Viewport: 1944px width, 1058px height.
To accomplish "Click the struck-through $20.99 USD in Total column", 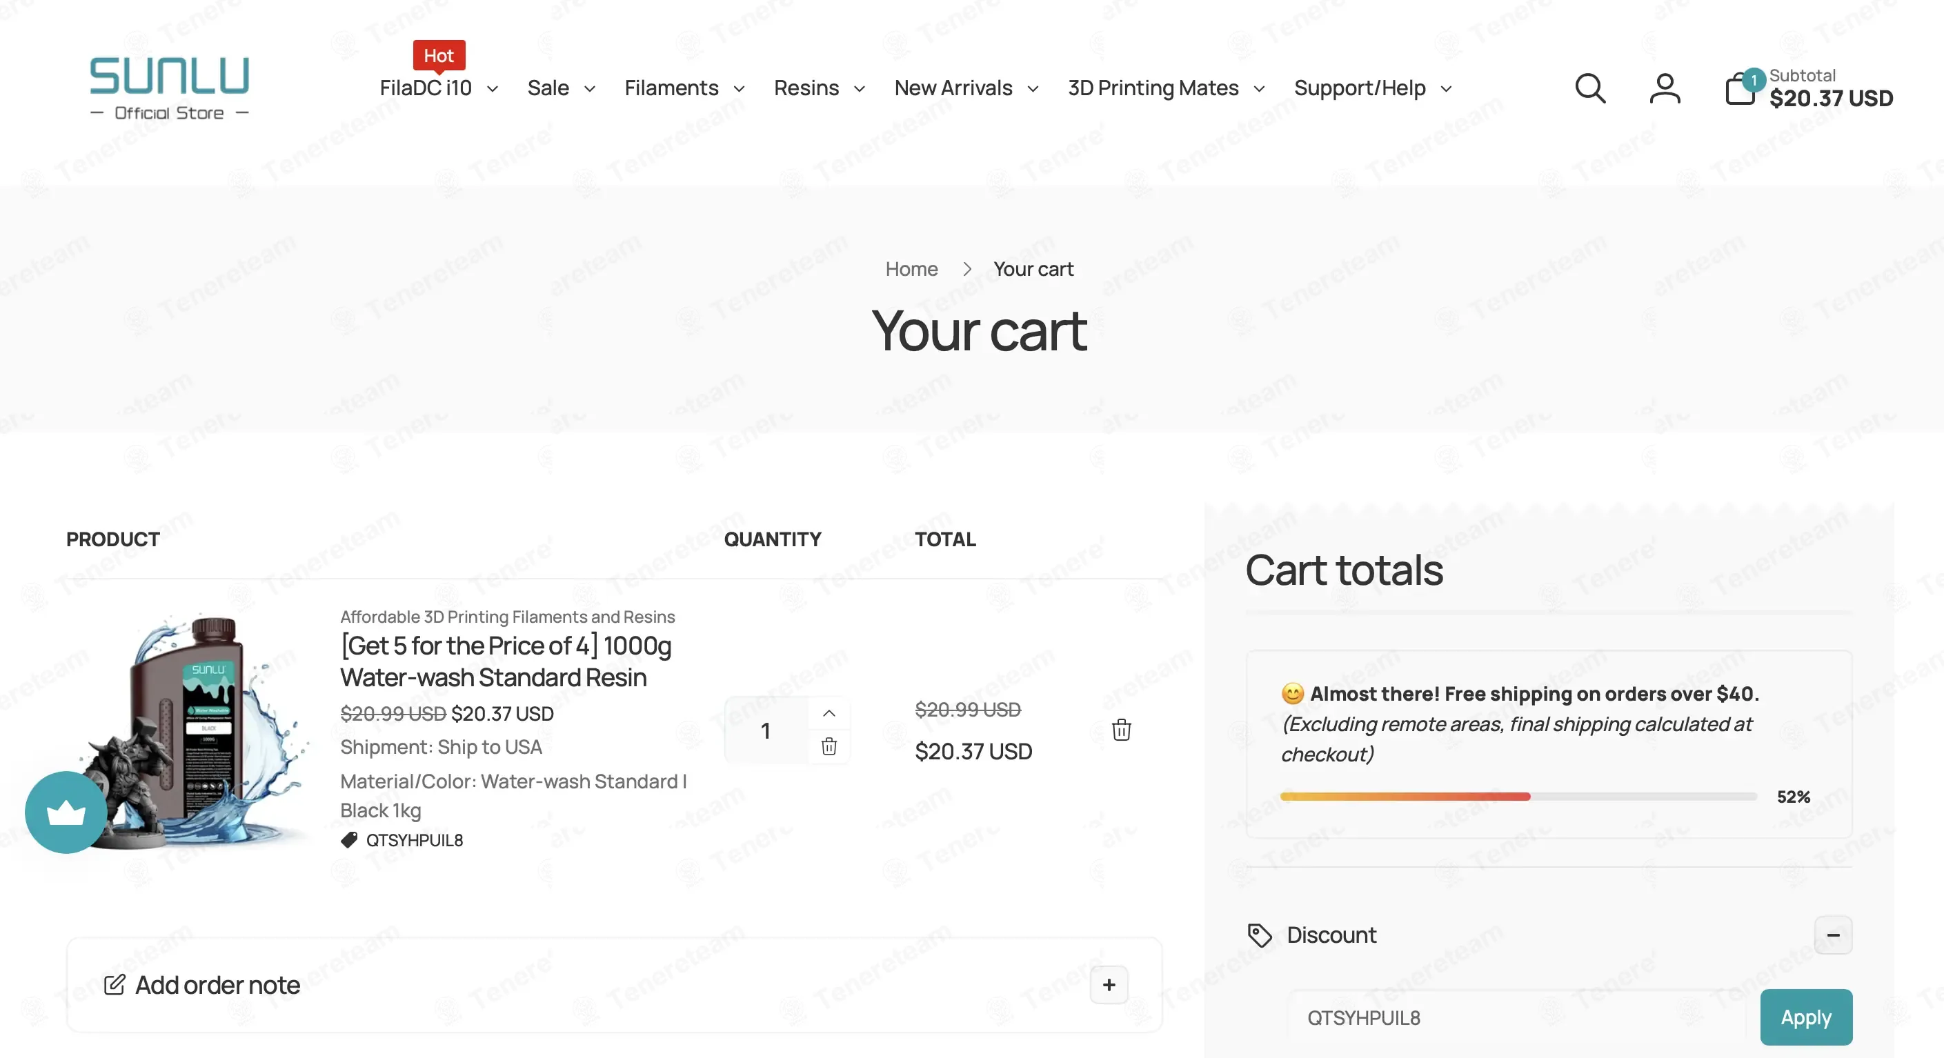I will pyautogui.click(x=967, y=710).
